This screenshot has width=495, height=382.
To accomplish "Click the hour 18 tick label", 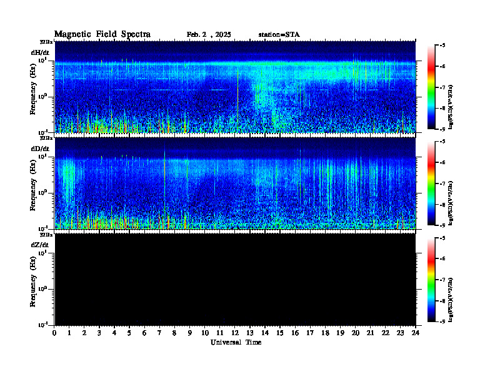I will point(325,333).
